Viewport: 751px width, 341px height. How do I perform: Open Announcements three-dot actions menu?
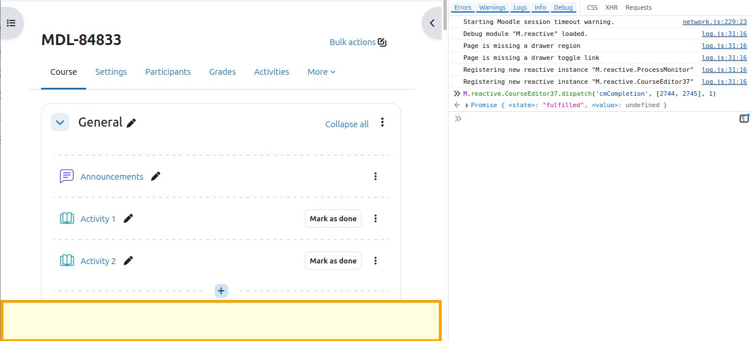[375, 176]
